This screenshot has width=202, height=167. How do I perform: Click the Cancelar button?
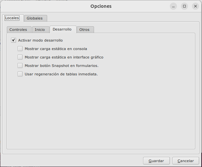(x=186, y=161)
